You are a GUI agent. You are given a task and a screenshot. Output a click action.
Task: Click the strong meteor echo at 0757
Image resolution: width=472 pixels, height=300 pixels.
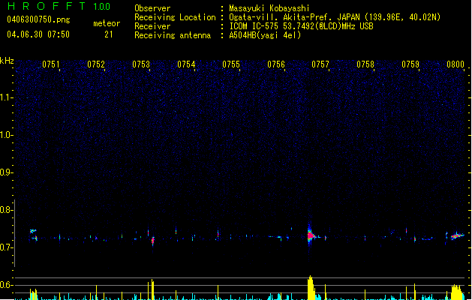coord(311,235)
